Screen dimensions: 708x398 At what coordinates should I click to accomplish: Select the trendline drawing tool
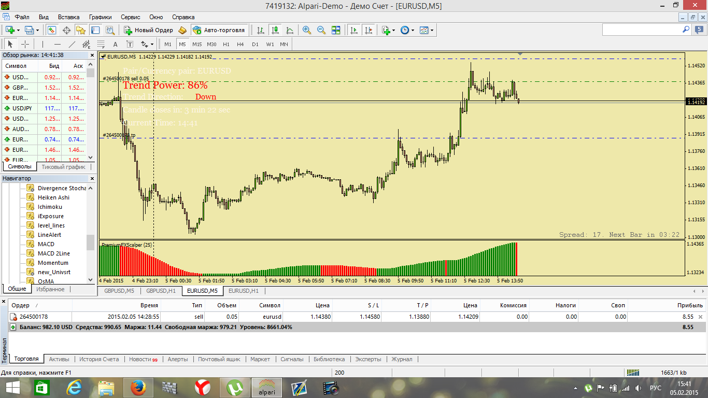72,44
